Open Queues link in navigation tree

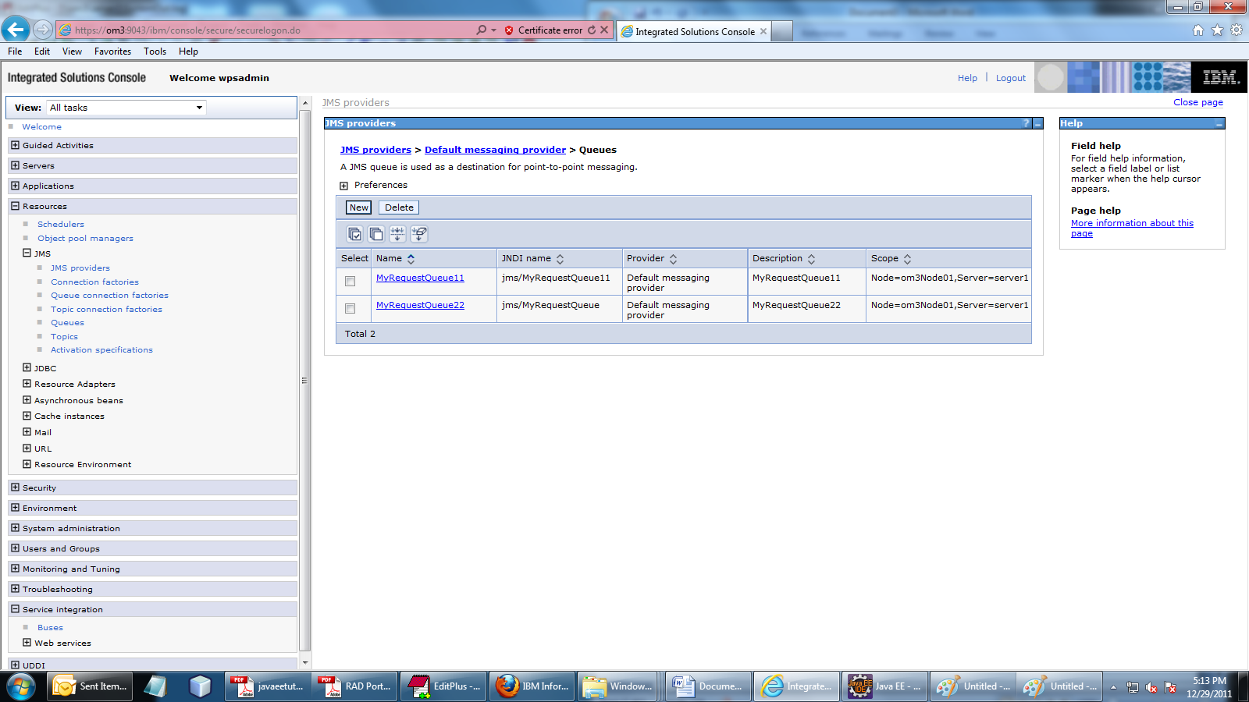click(x=67, y=323)
